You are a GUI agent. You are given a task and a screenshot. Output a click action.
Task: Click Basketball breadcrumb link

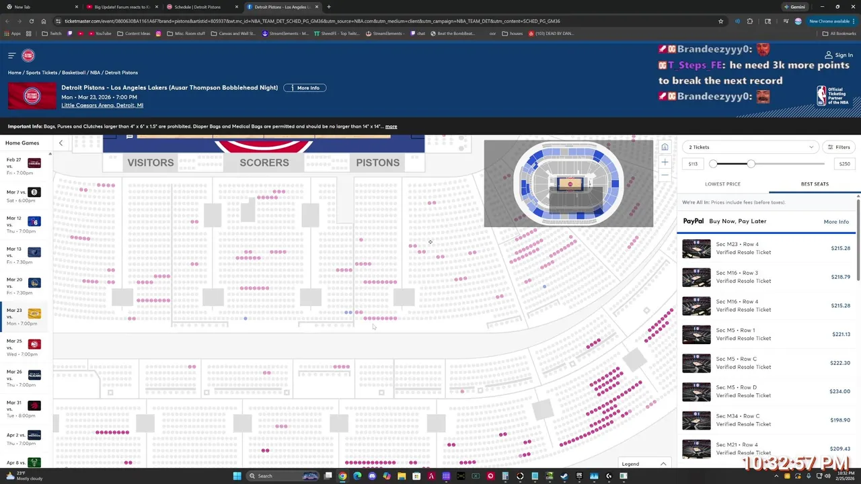click(x=74, y=73)
